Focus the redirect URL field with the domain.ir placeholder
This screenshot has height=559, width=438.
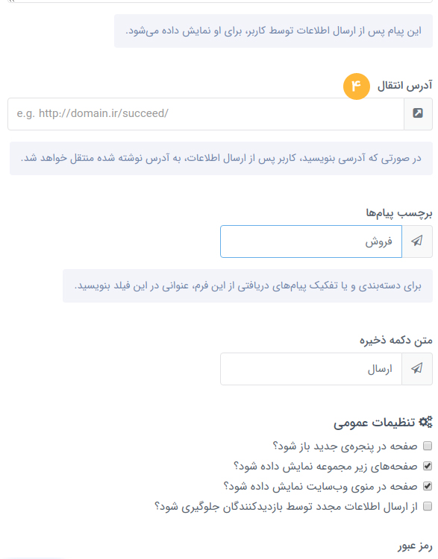point(206,114)
